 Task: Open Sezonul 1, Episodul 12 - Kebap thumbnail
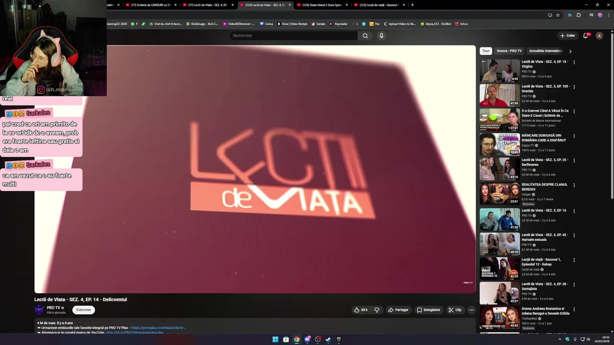coord(499,268)
